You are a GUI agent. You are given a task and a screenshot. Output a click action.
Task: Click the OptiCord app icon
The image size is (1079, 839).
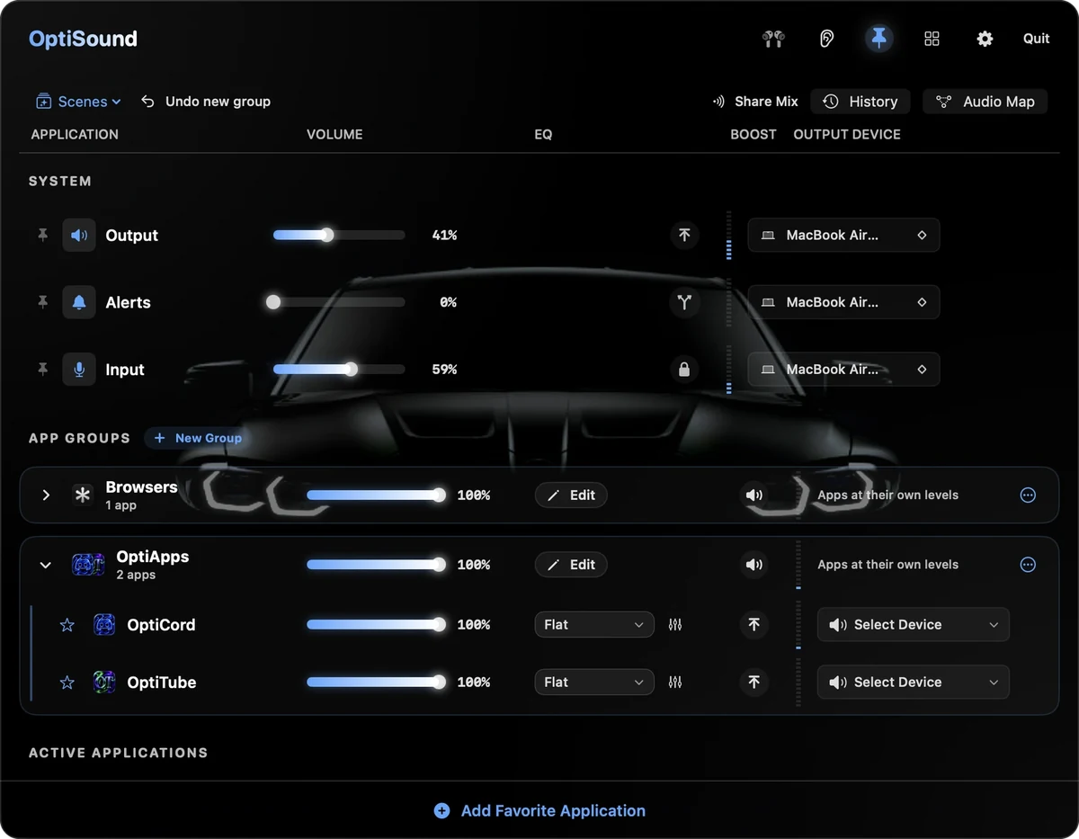(104, 624)
